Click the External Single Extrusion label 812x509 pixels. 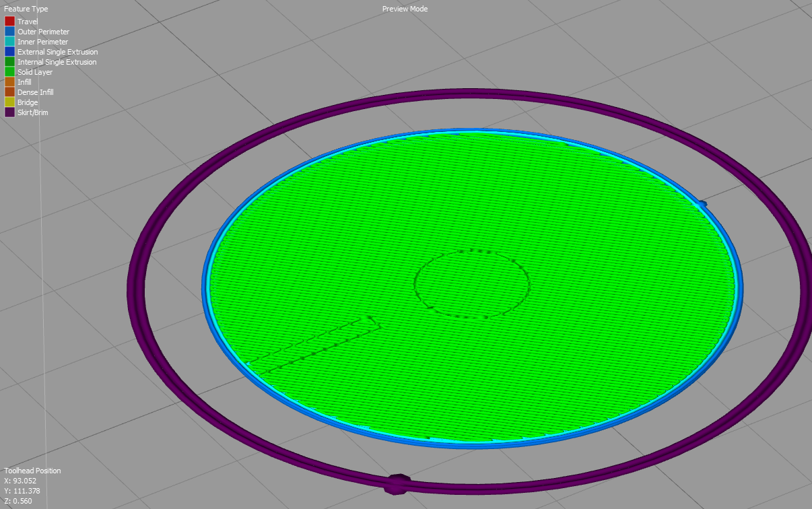pyautogui.click(x=57, y=52)
